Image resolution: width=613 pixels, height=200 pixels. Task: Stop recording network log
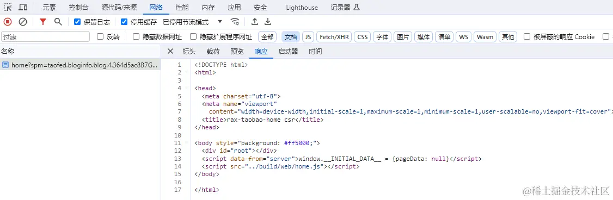coord(8,22)
